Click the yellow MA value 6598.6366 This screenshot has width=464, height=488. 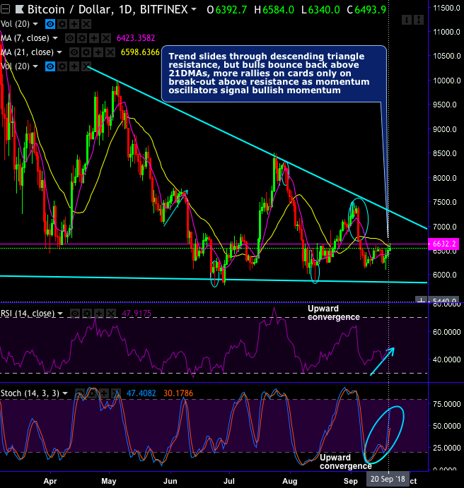pyautogui.click(x=140, y=52)
